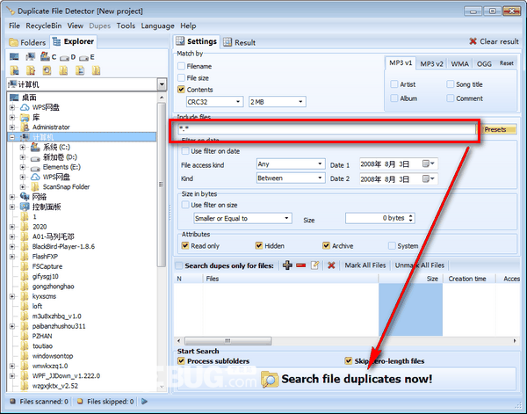
Task: Toggle Process subfolders checkbox
Action: (x=181, y=361)
